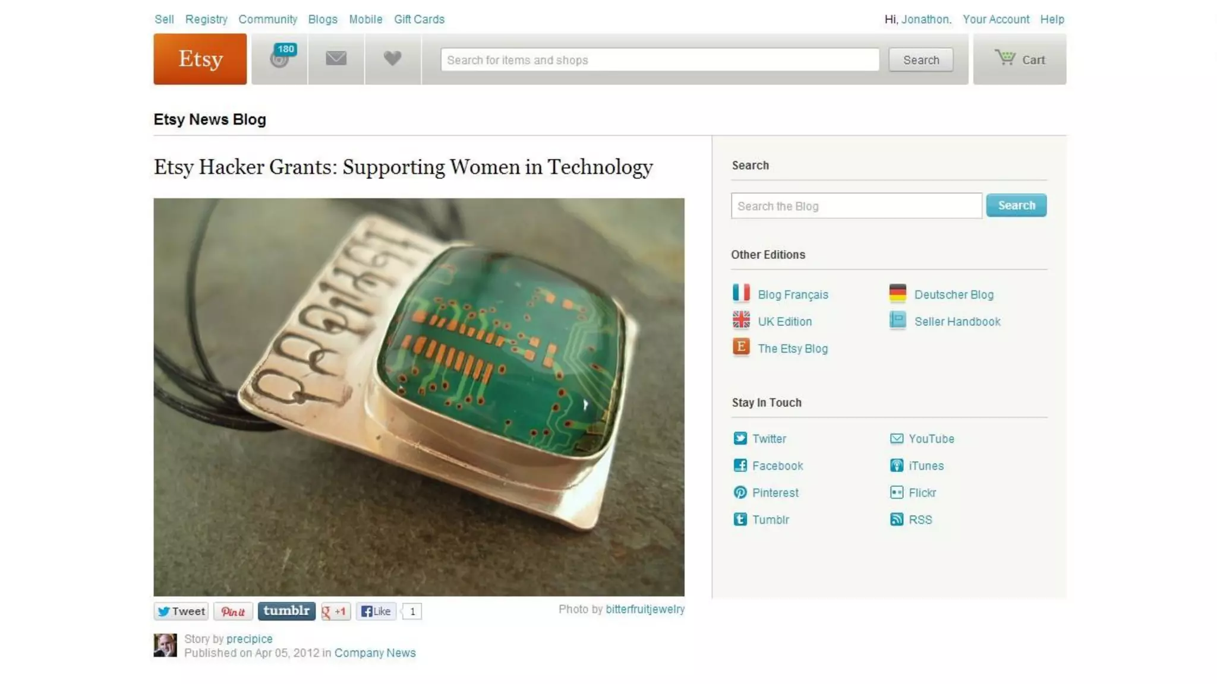This screenshot has height=684, width=1217.
Task: Share the post with the Tweet button
Action: point(181,611)
